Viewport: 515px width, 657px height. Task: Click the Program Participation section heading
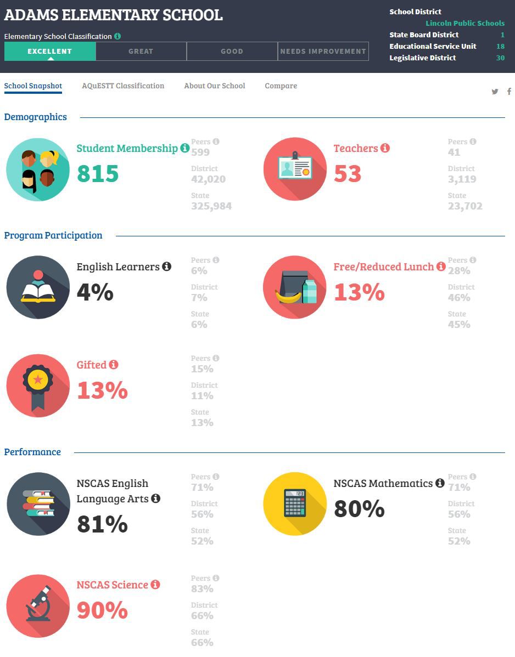pos(53,235)
